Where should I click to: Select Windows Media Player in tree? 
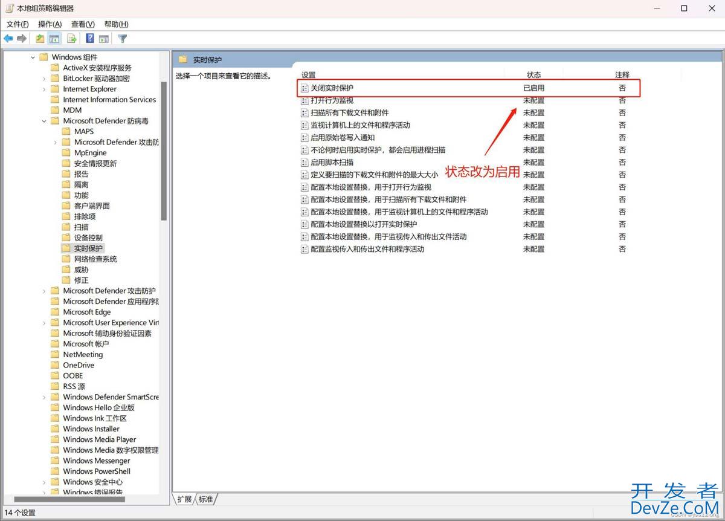tap(100, 439)
